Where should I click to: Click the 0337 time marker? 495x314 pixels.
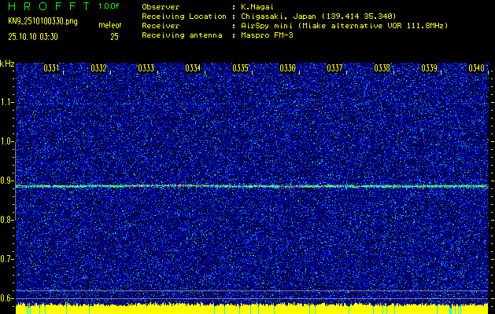pos(335,69)
